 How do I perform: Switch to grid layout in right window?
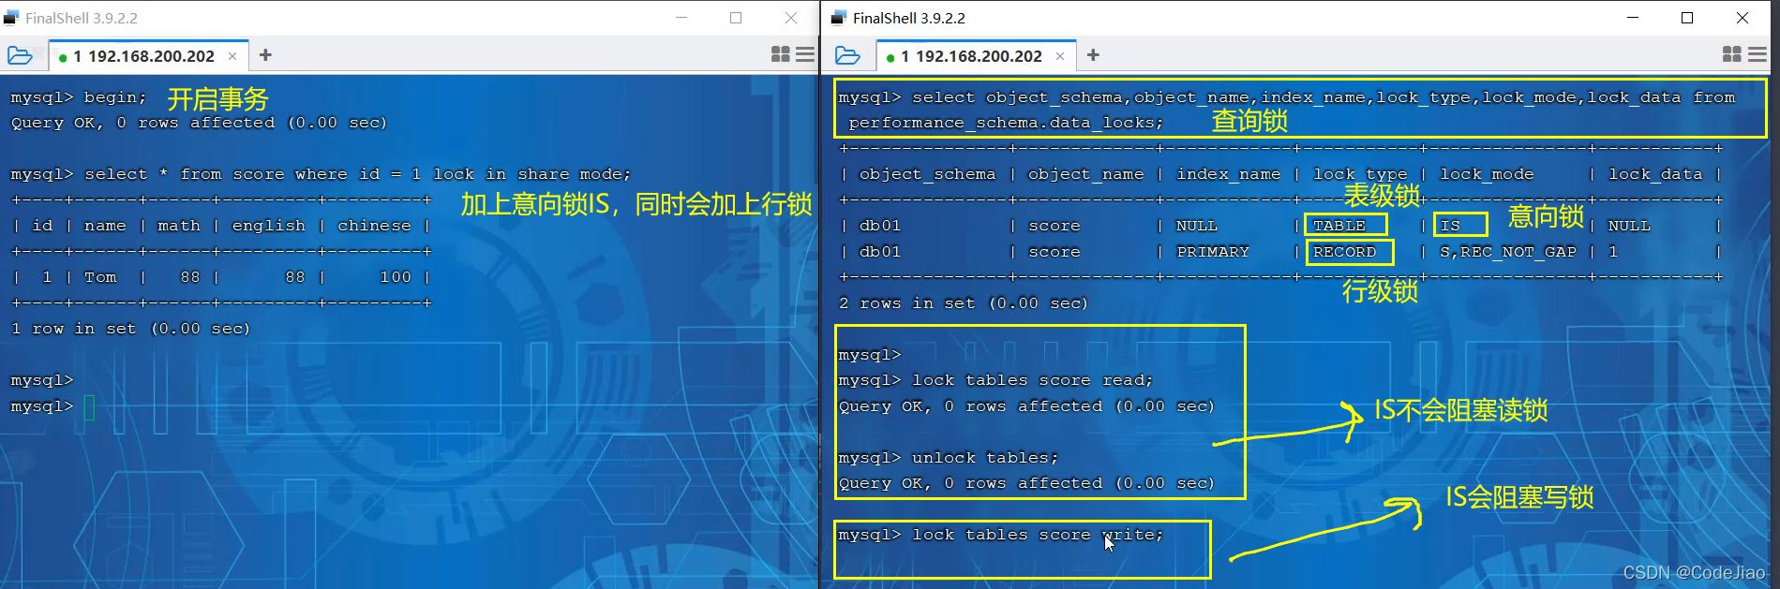(x=1732, y=54)
